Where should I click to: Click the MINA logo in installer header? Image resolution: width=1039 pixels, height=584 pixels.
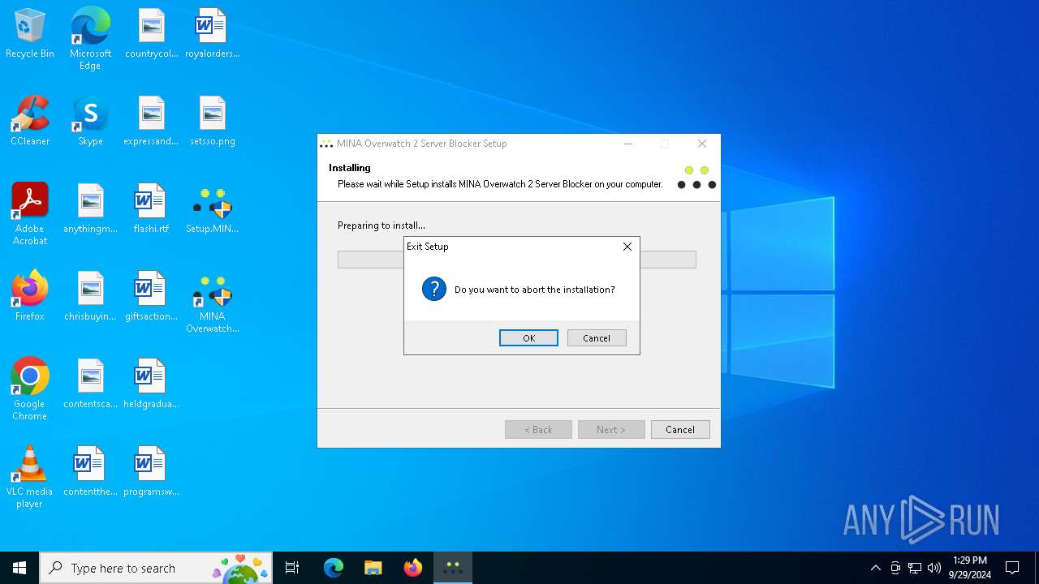[x=696, y=178]
